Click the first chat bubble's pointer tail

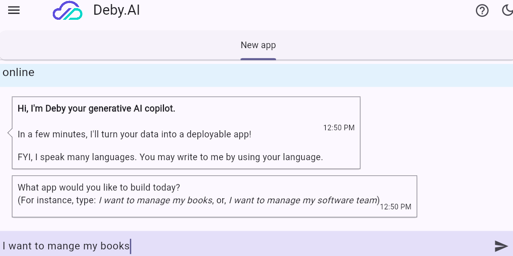(x=10, y=133)
